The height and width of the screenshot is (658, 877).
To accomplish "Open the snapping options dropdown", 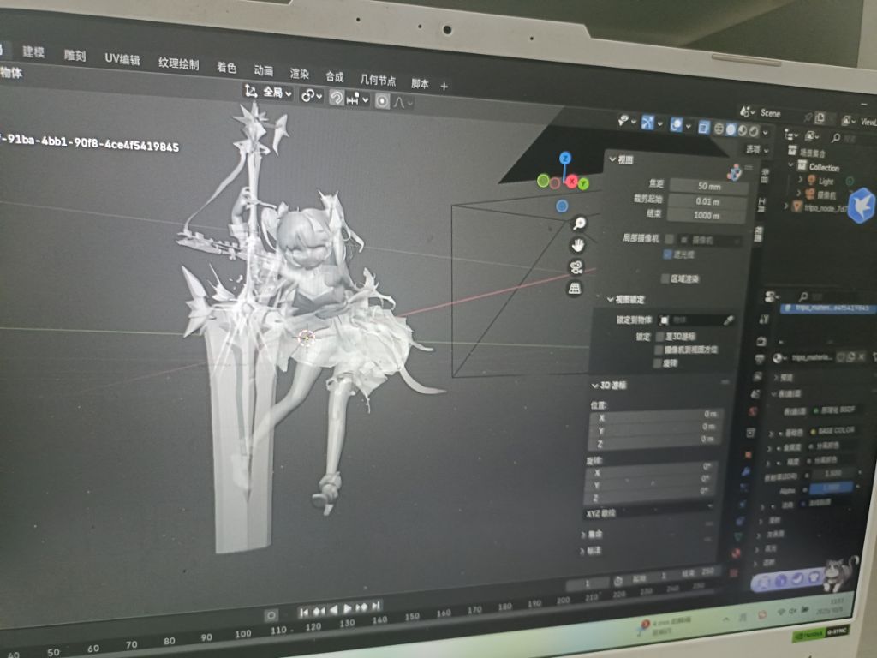I will 358,99.
